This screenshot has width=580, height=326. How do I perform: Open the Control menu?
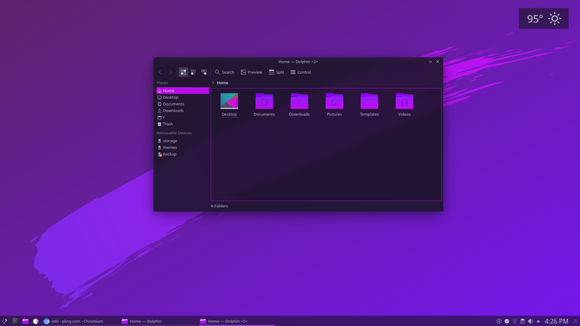pyautogui.click(x=301, y=72)
